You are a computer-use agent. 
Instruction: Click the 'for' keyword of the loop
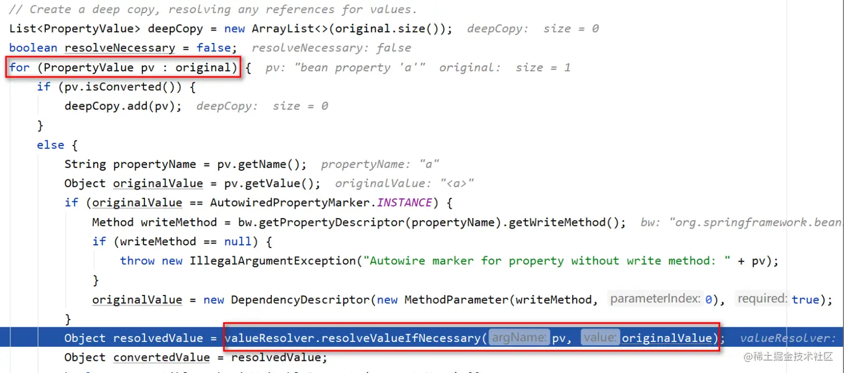pos(20,67)
